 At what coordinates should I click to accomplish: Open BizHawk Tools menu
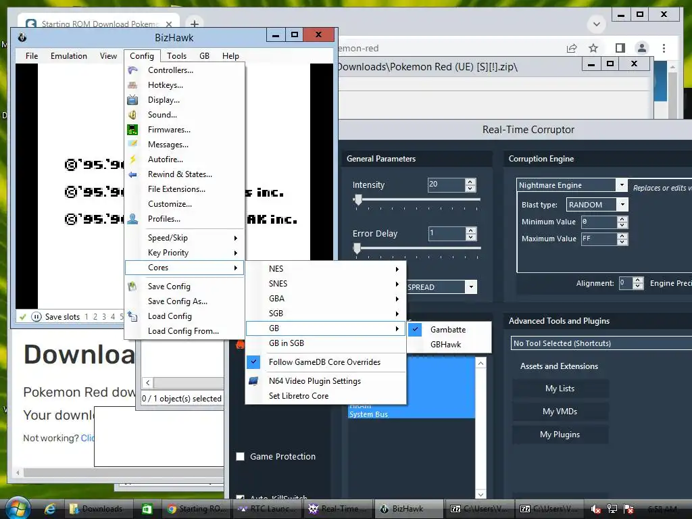pos(176,56)
